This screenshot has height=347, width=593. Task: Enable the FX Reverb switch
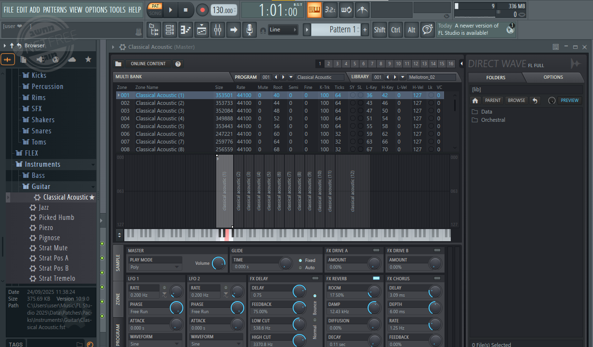pyautogui.click(x=376, y=278)
